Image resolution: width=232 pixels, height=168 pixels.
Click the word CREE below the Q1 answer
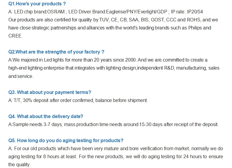pos(15,35)
